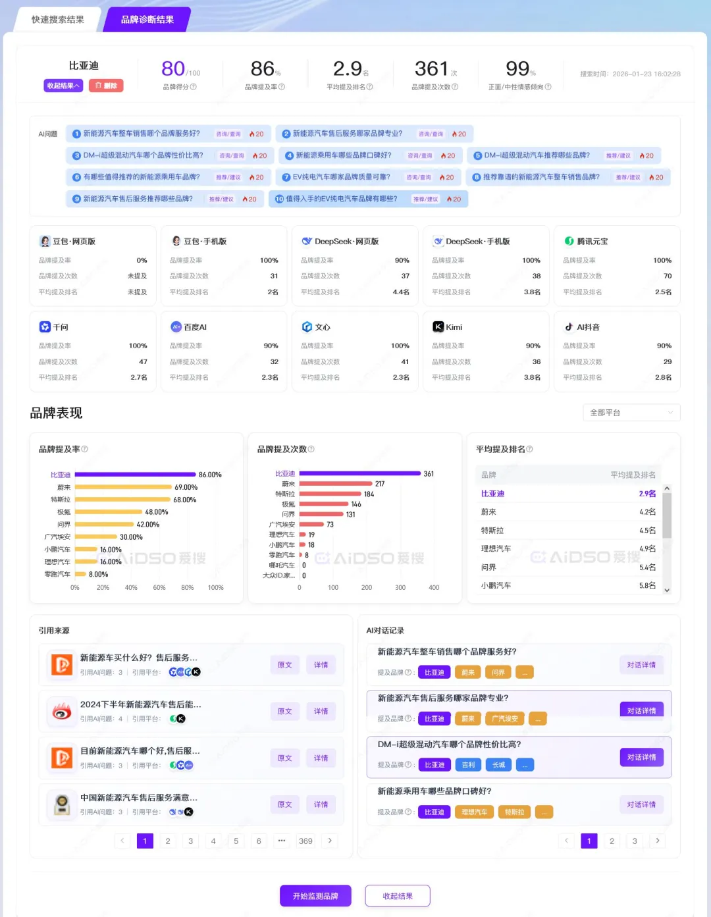Image resolution: width=711 pixels, height=917 pixels.
Task: Open the 全部平台 dropdown
Action: coord(631,413)
